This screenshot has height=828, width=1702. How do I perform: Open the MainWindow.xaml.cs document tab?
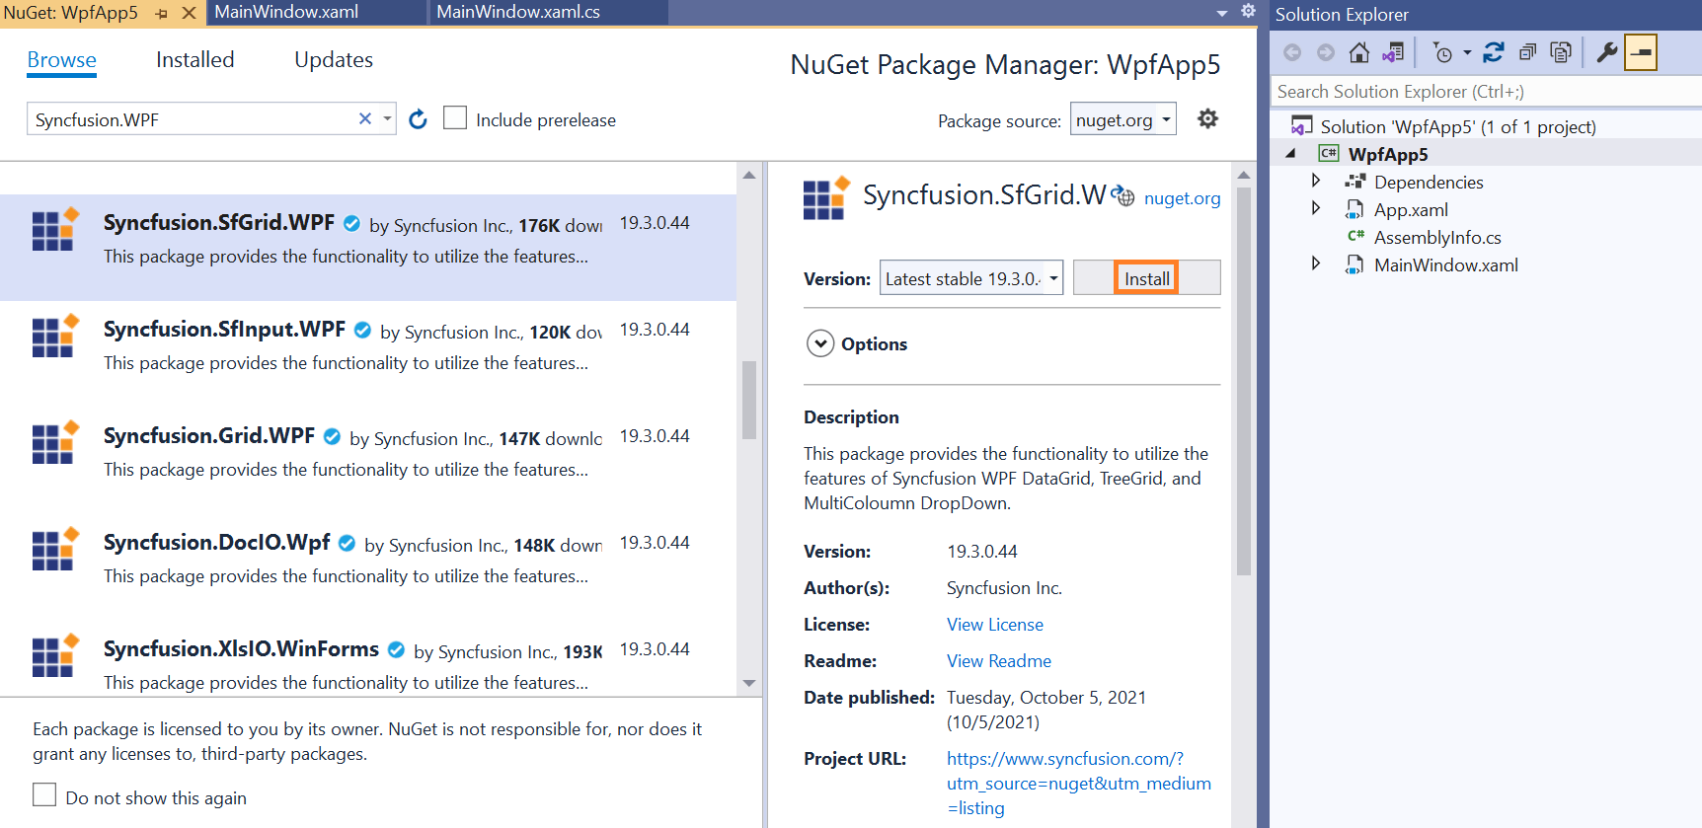click(x=518, y=12)
